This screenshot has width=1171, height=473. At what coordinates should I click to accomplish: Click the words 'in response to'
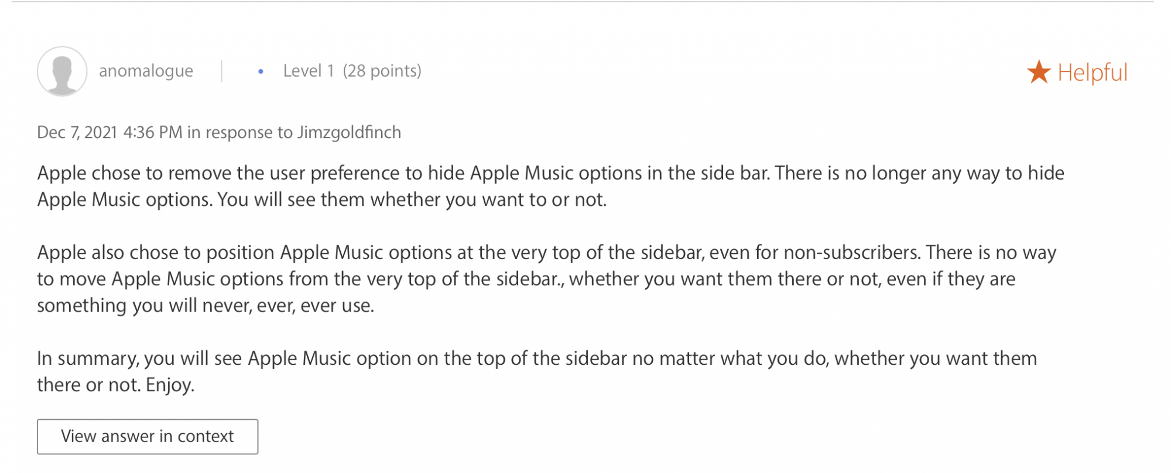(x=239, y=132)
